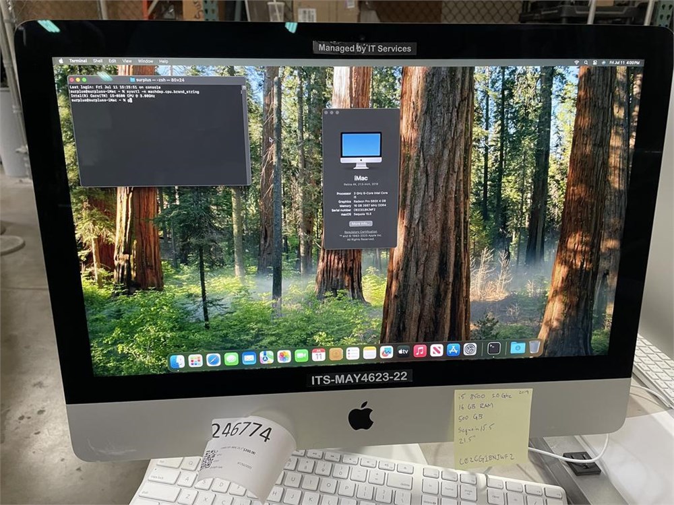Viewport: 674px width, 505px height.
Task: Open Spotlight search in menu bar
Action: [x=586, y=62]
